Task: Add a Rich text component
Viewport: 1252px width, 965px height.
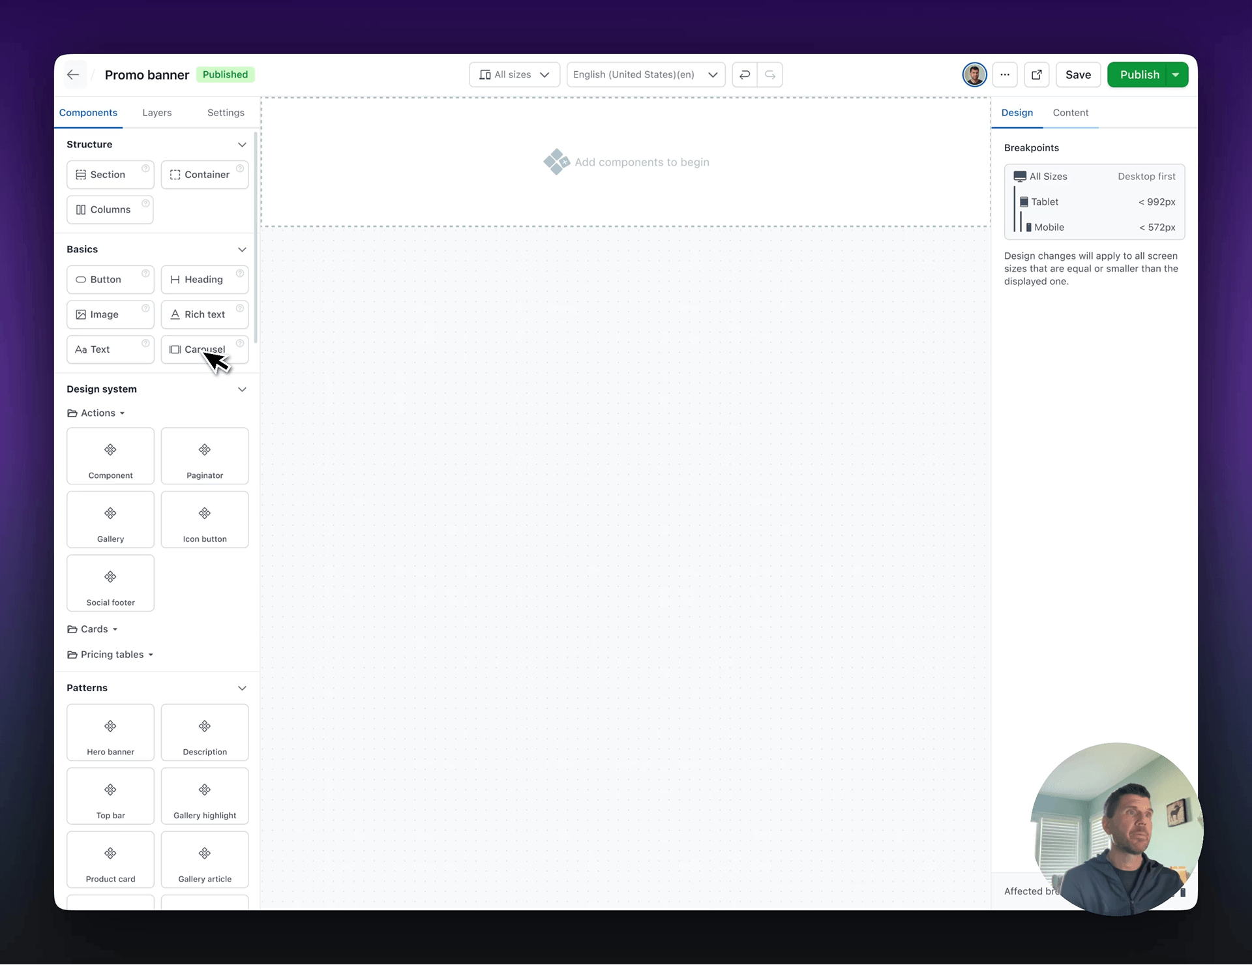Action: (x=205, y=314)
